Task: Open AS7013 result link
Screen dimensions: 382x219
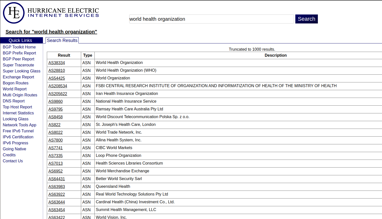Action: click(x=56, y=163)
